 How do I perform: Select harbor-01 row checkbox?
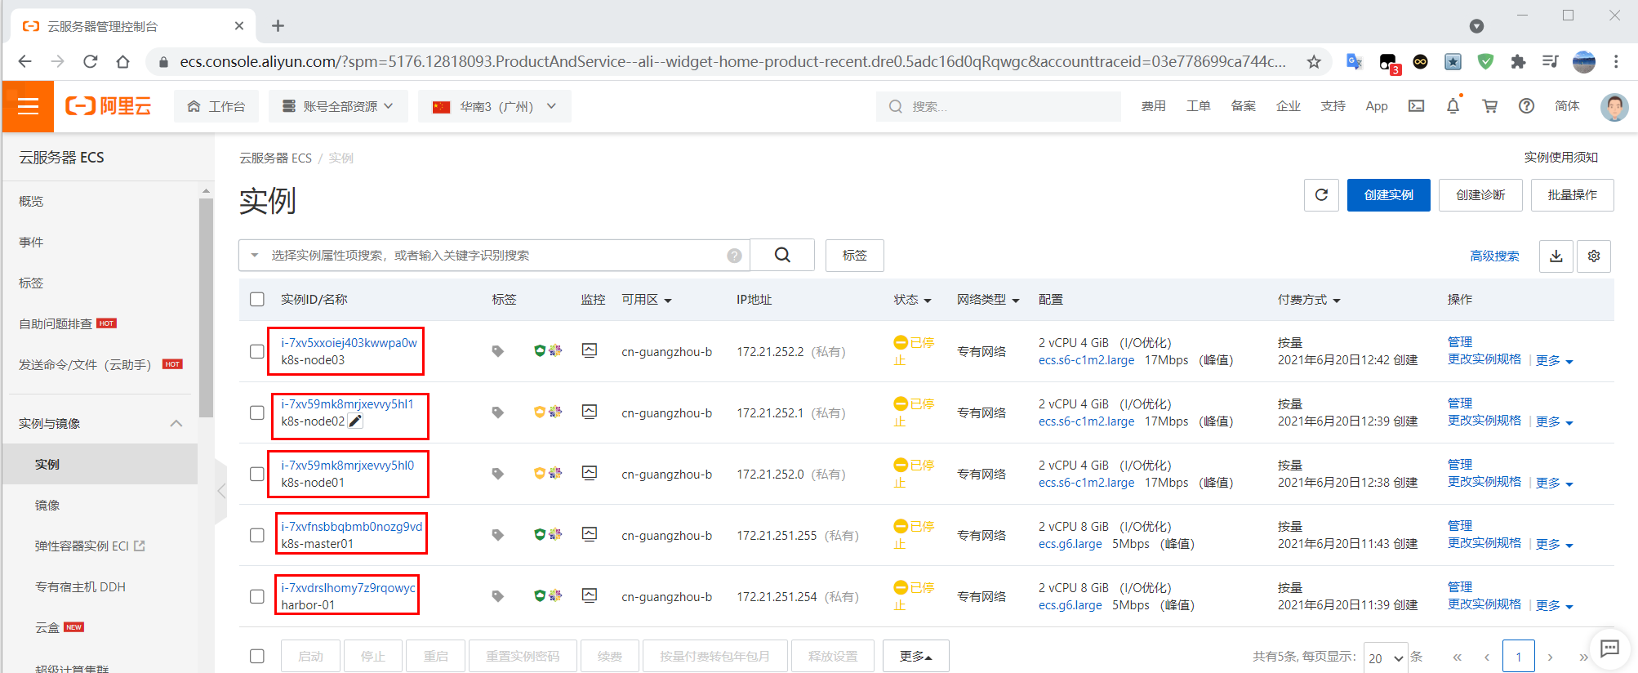tap(257, 596)
